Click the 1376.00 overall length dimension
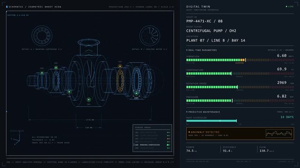The image size is (300, 168). pyautogui.click(x=90, y=120)
